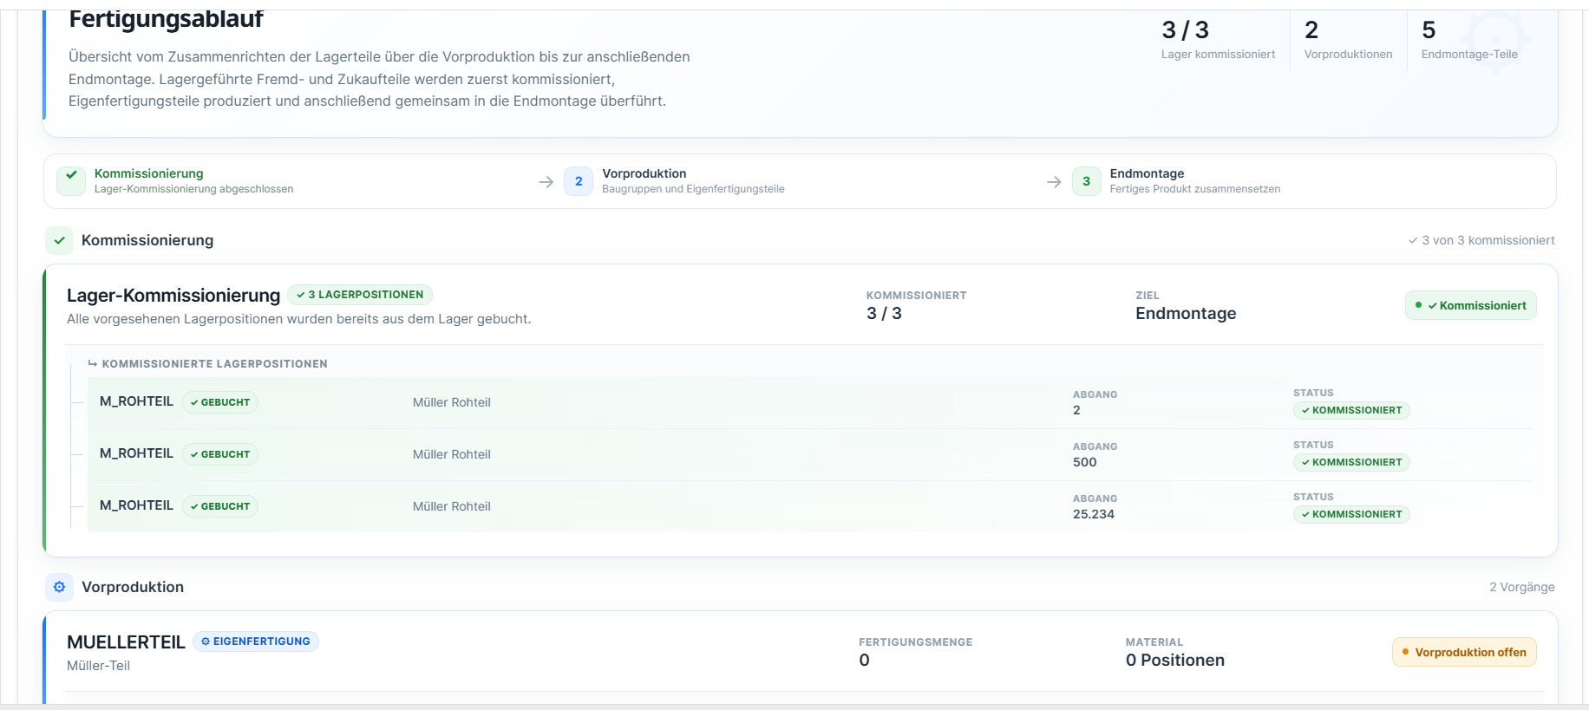
Task: Click 'Müller Rohteil' description in Abgang 500 row
Action: [x=452, y=454]
